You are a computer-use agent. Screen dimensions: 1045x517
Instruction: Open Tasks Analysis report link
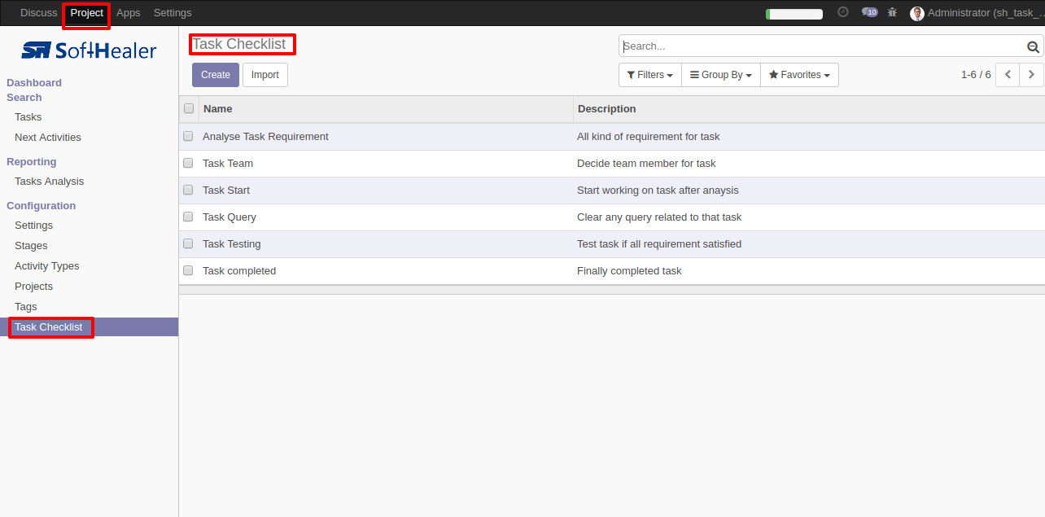pos(50,182)
